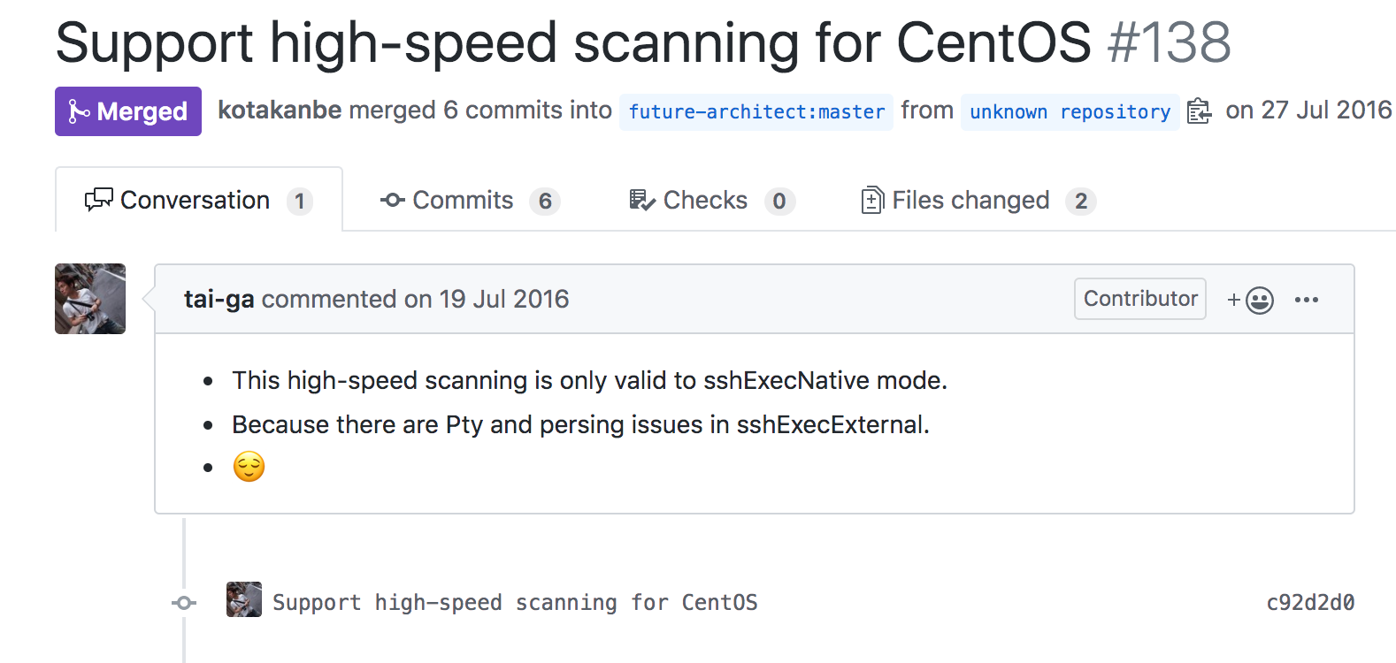Click the tai-ga author name link

(x=219, y=300)
